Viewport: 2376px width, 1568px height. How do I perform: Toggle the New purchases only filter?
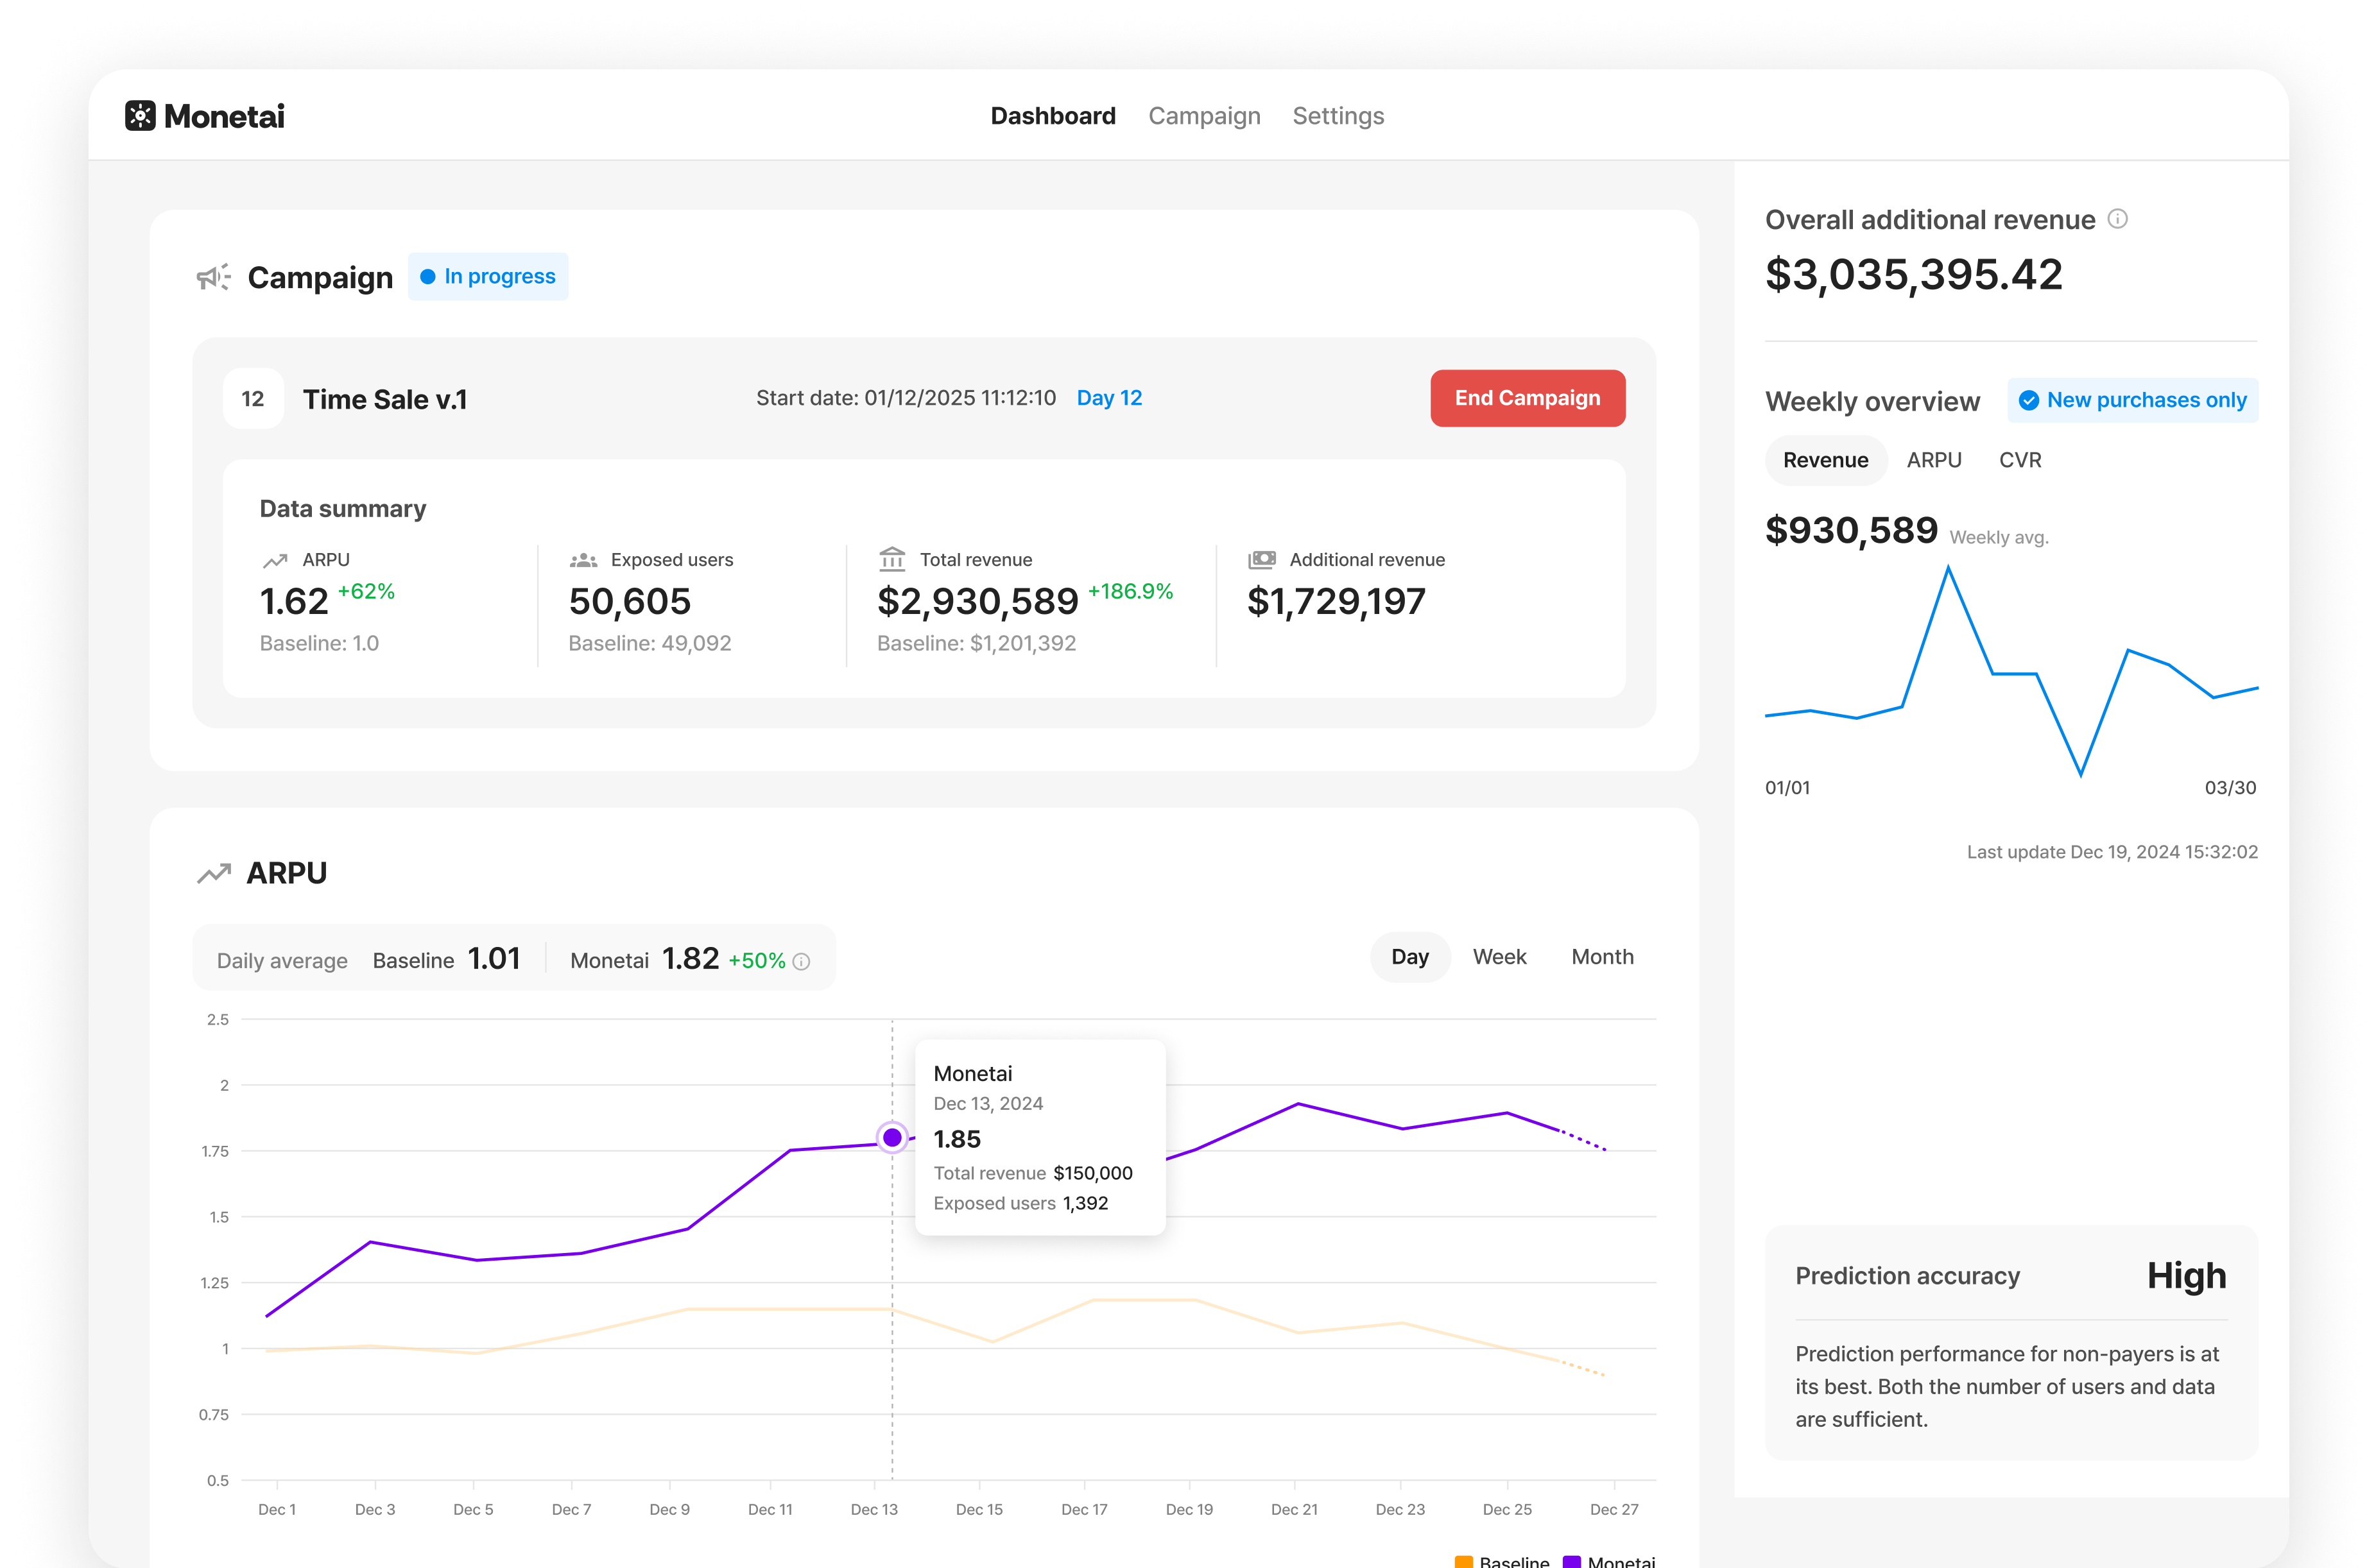pyautogui.click(x=2133, y=400)
